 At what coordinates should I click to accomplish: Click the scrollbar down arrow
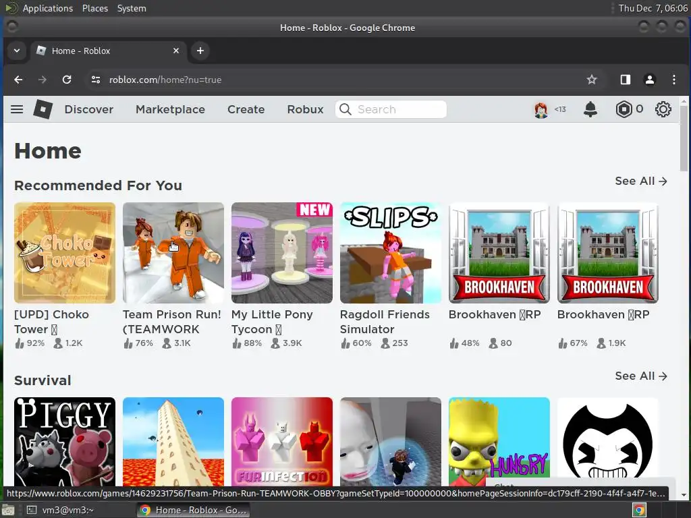[x=684, y=495]
